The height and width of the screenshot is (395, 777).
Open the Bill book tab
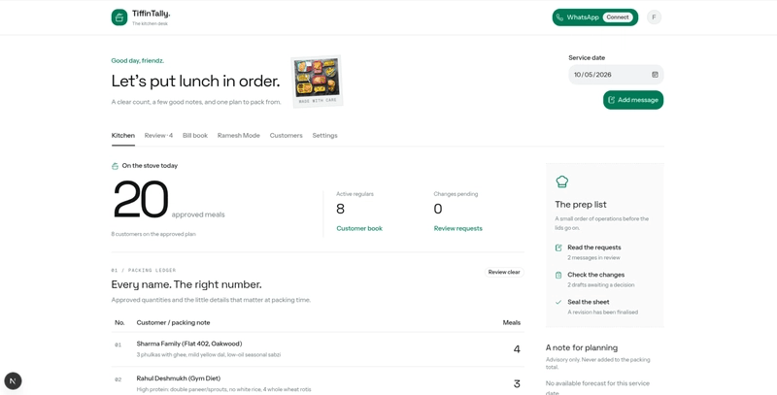(195, 136)
